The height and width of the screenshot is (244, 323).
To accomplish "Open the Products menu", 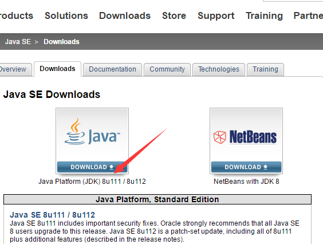I will [x=17, y=15].
